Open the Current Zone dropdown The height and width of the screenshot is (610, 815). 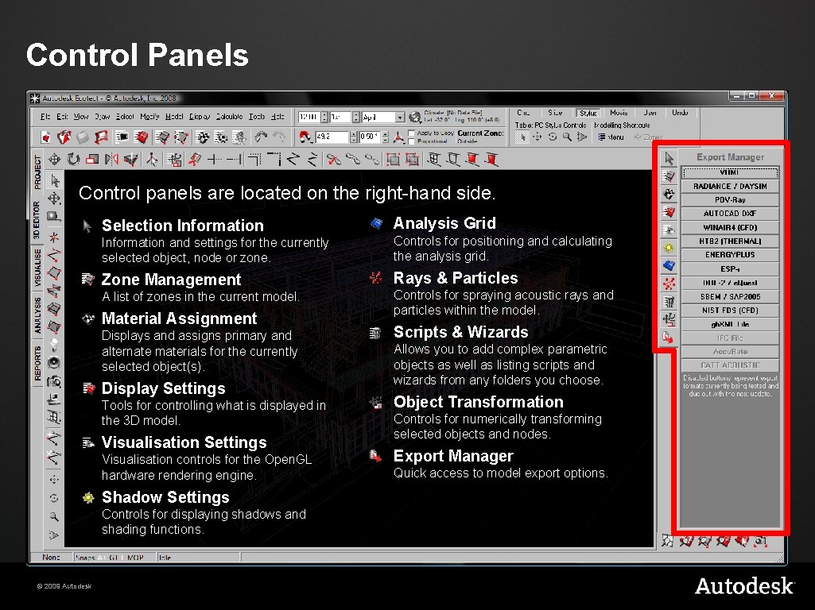pyautogui.click(x=479, y=134)
